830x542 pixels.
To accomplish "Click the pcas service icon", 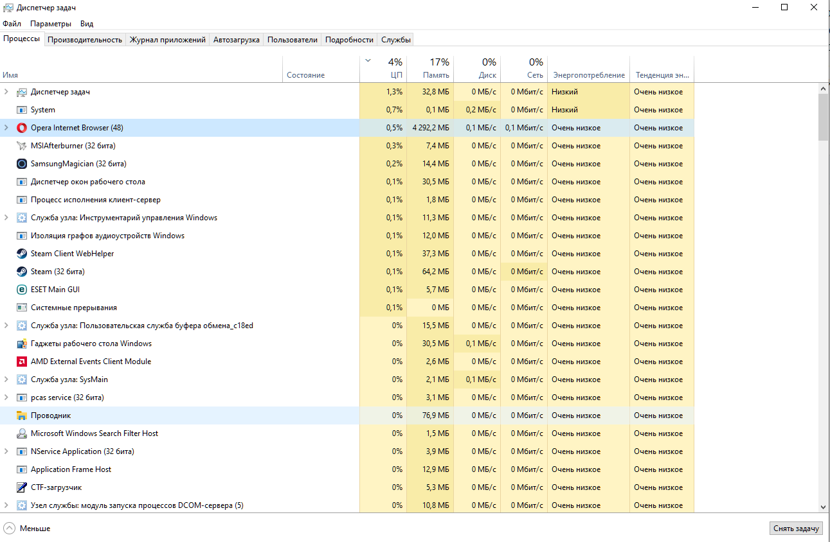I will click(22, 398).
